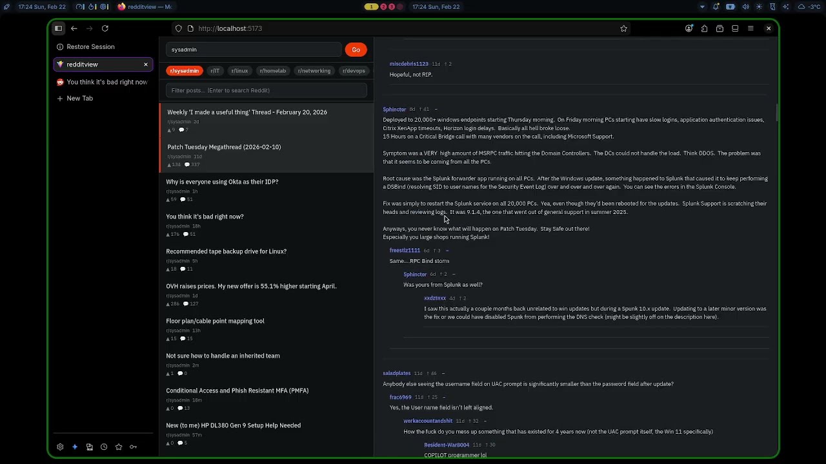The width and height of the screenshot is (826, 464).
Task: Toggle the browser sidebar panel icon
Action: click(58, 28)
